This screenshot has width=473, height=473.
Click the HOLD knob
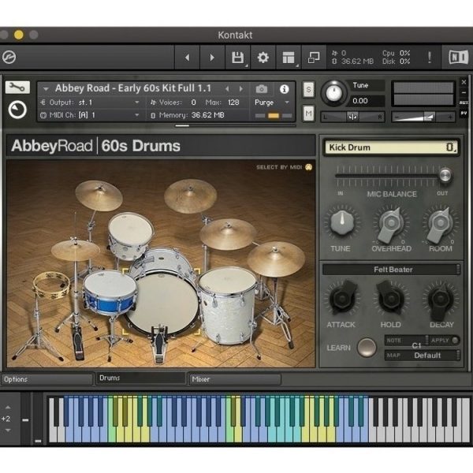click(x=391, y=299)
